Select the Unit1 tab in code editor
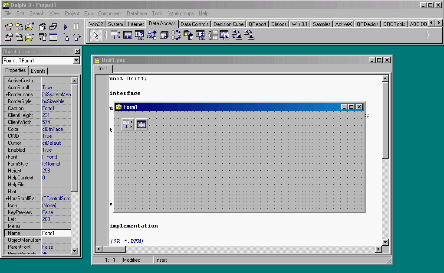The height and width of the screenshot is (273, 444). (x=102, y=68)
